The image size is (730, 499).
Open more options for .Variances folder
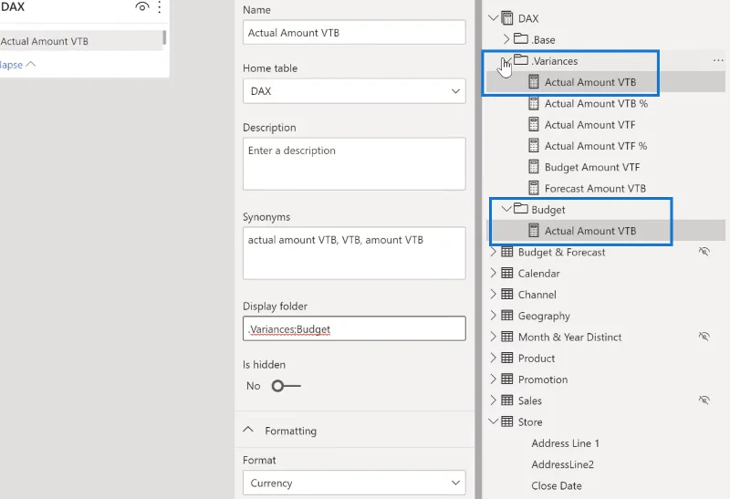tap(718, 60)
